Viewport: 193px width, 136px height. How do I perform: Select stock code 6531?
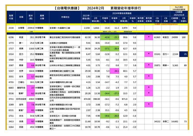(x=11, y=110)
